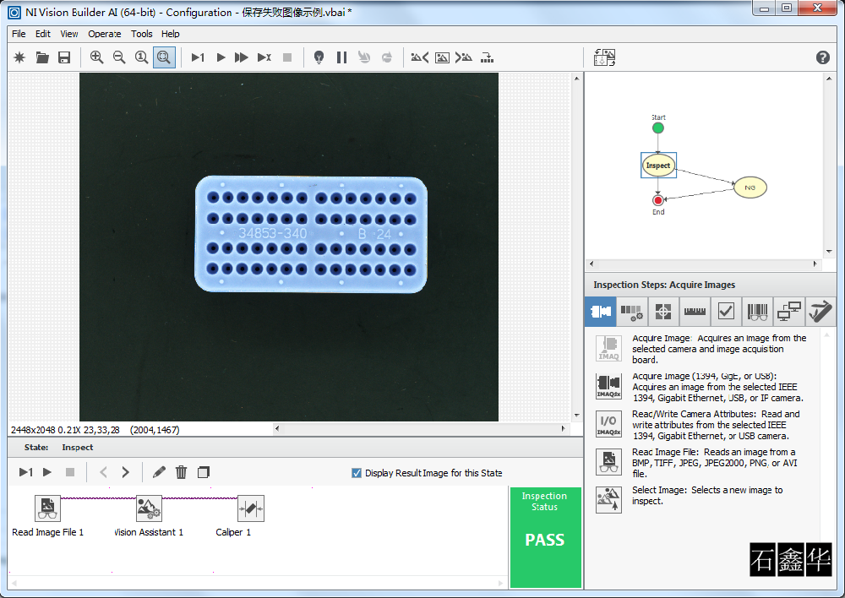
Task: Open the Tools menu
Action: coord(142,34)
